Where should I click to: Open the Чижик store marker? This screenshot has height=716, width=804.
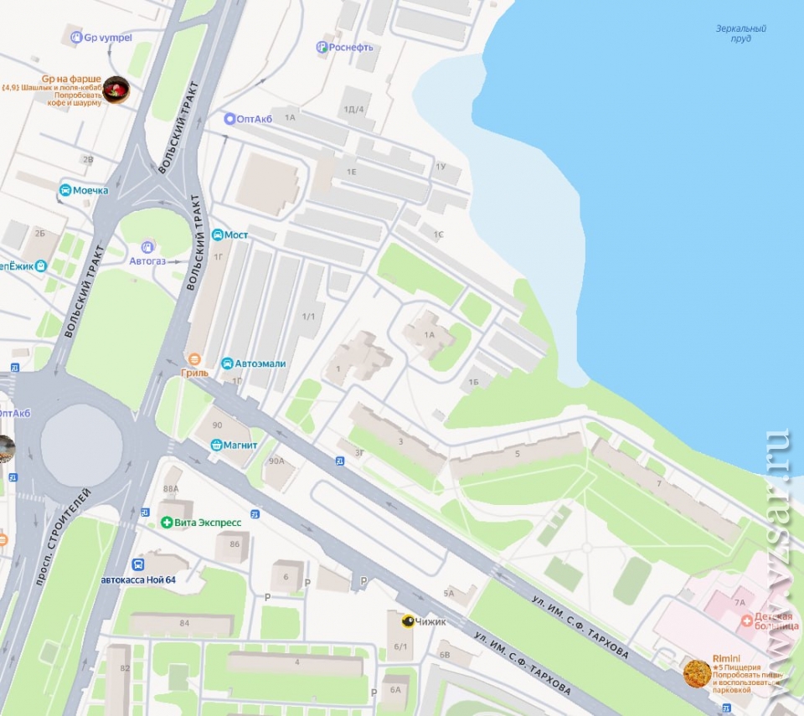click(x=408, y=621)
